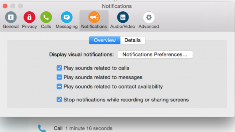Open the Audio/Video mixer icon
This screenshot has width=235, height=132.
[x=123, y=17]
